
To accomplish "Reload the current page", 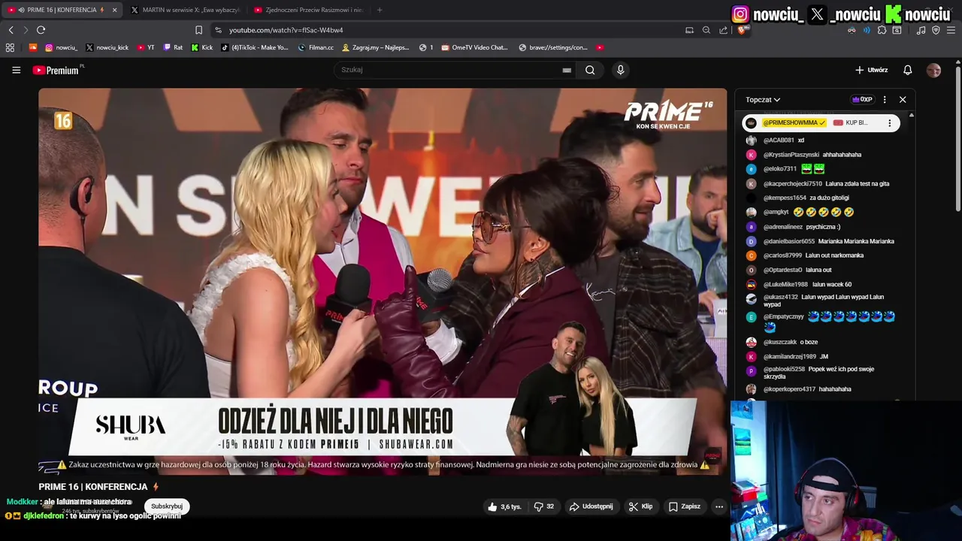I will click(41, 30).
